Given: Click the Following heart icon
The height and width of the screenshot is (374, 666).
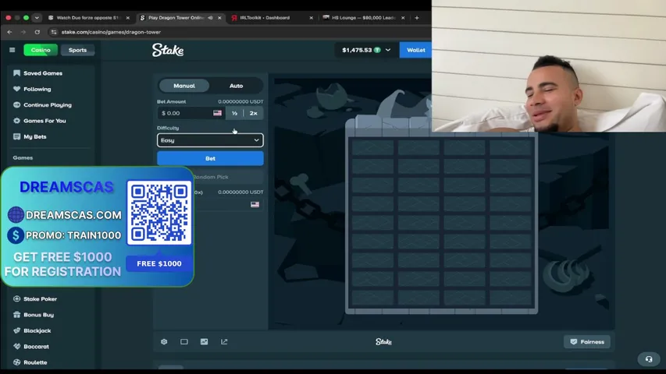Looking at the screenshot, I should point(16,89).
